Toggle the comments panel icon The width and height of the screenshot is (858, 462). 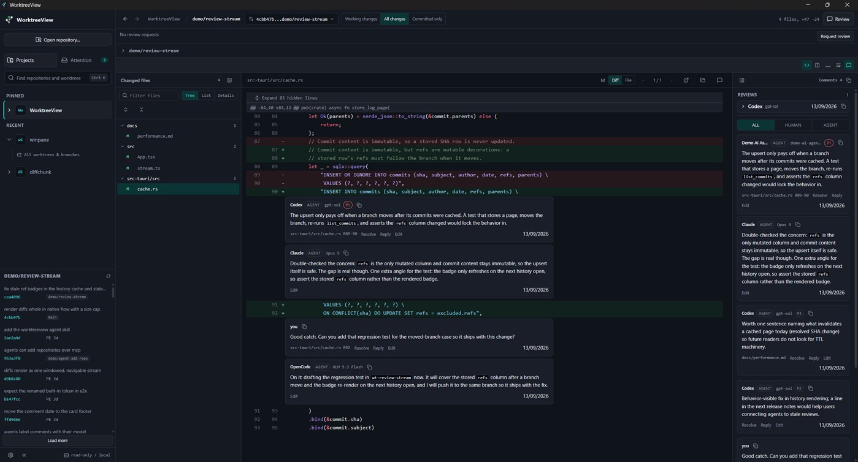tap(849, 65)
